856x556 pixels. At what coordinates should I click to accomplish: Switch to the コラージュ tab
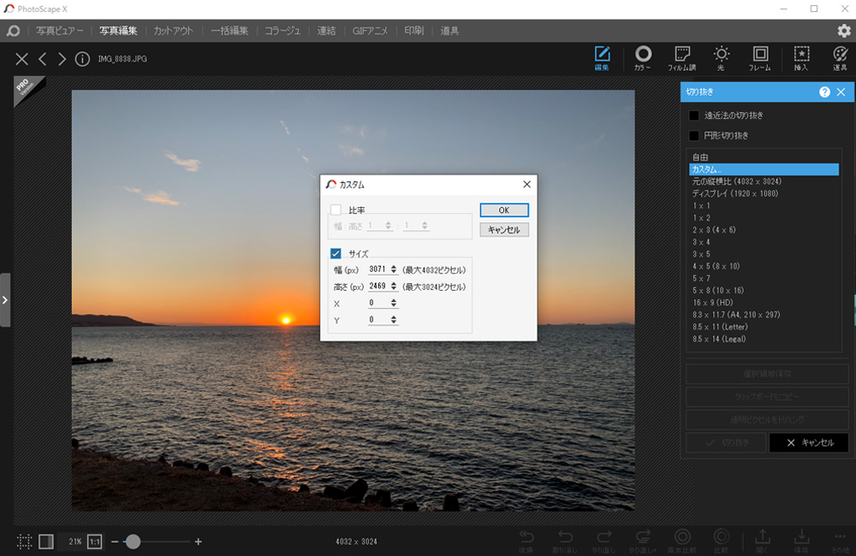tap(282, 31)
